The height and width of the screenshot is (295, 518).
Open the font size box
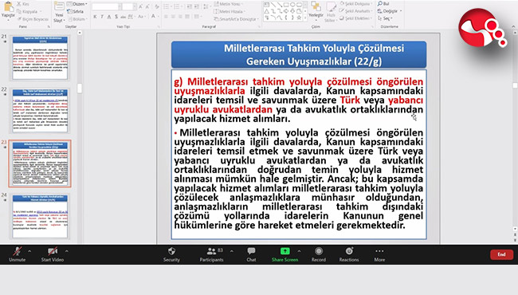[x=129, y=6]
